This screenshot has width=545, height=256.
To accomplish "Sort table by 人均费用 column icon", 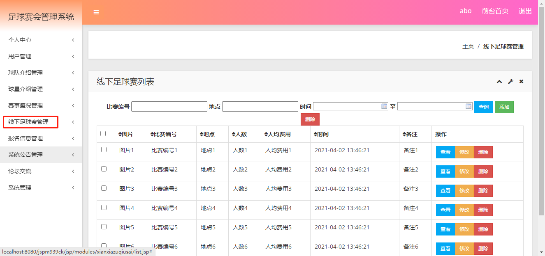I will (266, 134).
